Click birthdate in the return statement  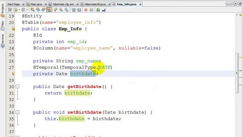click(77, 93)
